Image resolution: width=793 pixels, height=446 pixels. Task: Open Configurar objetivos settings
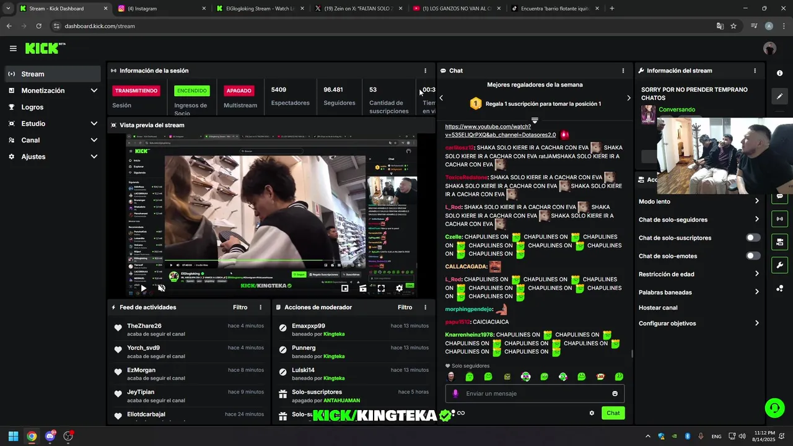pos(699,323)
